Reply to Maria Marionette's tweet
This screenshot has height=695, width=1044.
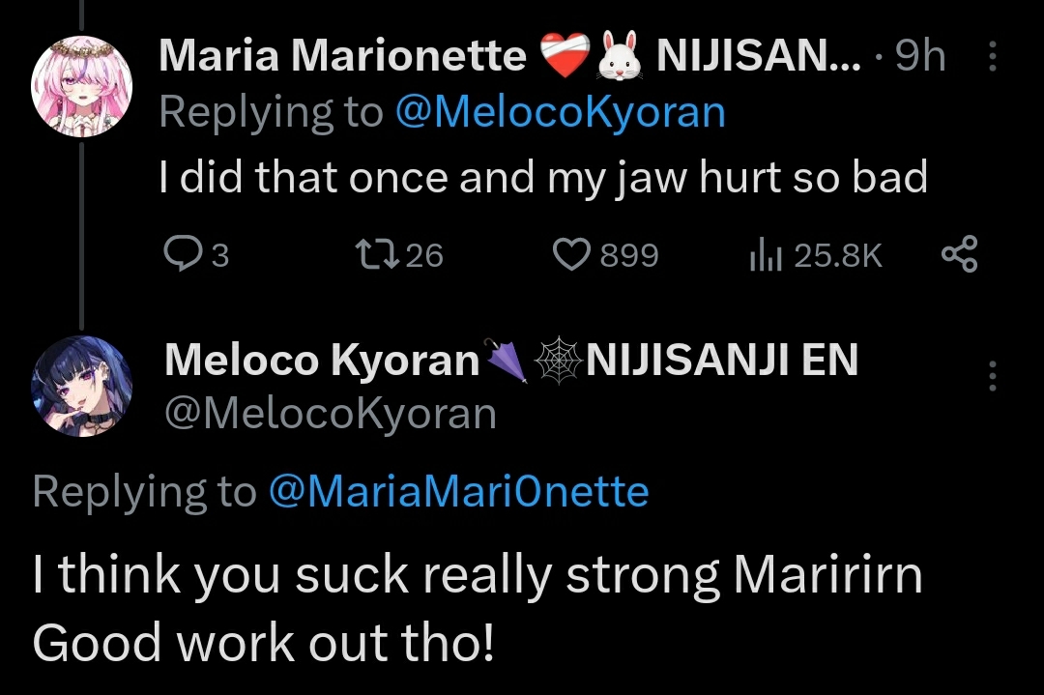[x=181, y=254]
